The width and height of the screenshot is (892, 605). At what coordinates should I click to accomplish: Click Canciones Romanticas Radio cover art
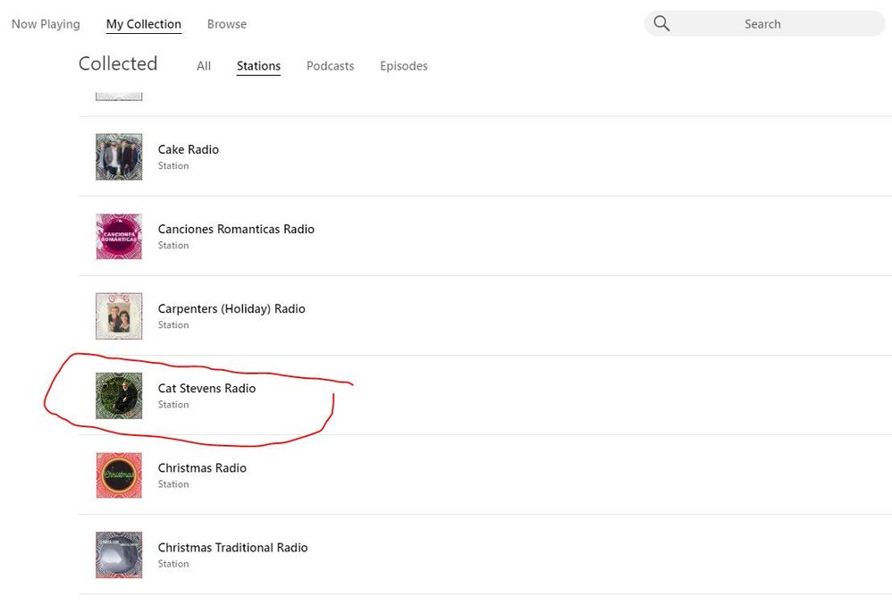click(x=119, y=237)
